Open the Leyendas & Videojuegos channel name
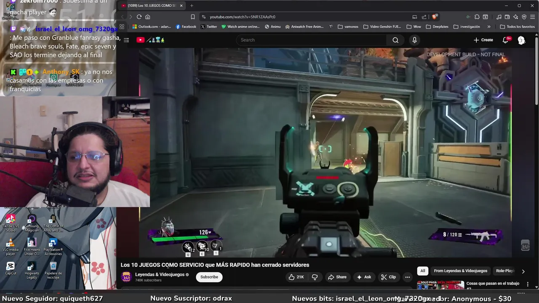 pyautogui.click(x=160, y=274)
